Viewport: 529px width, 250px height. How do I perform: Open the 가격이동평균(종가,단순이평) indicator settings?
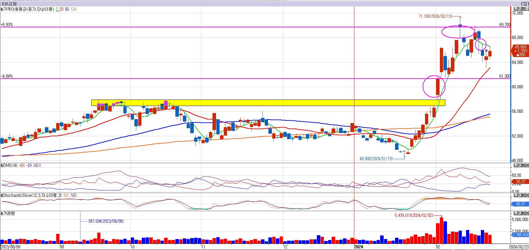28,9
